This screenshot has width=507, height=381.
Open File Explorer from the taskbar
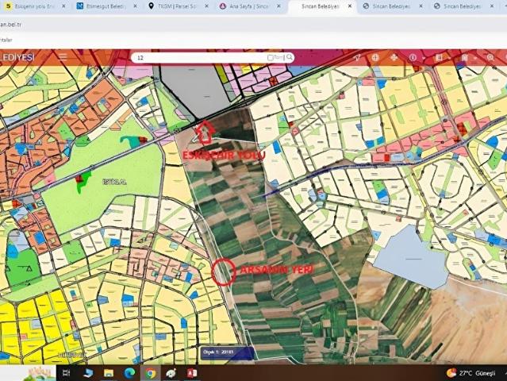click(x=109, y=373)
